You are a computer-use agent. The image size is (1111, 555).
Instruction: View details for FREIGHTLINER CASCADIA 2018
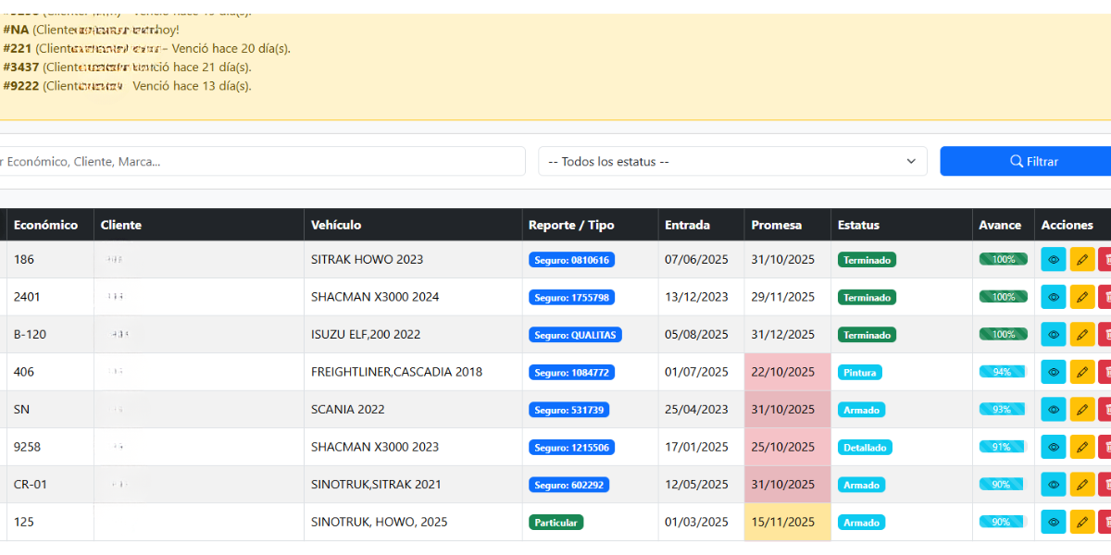[1053, 372]
